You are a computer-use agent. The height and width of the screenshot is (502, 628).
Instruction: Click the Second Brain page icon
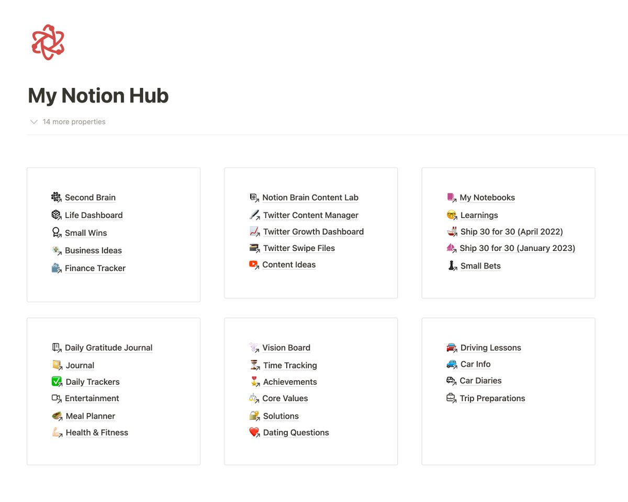(57, 197)
